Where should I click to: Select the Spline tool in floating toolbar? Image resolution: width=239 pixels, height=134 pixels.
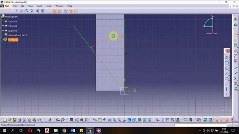coord(227,74)
